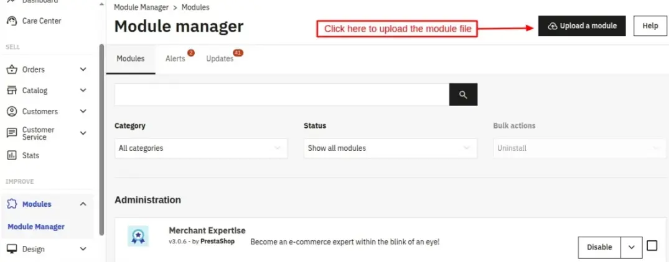The image size is (669, 262).
Task: Click the Modules puzzle piece icon
Action: [12, 204]
